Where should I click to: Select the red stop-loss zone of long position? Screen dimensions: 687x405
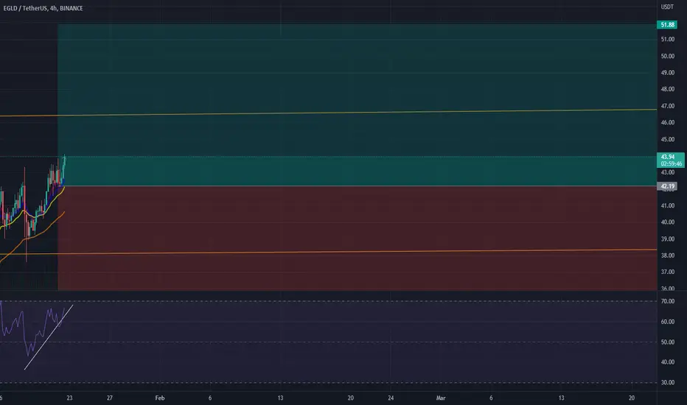coord(357,238)
